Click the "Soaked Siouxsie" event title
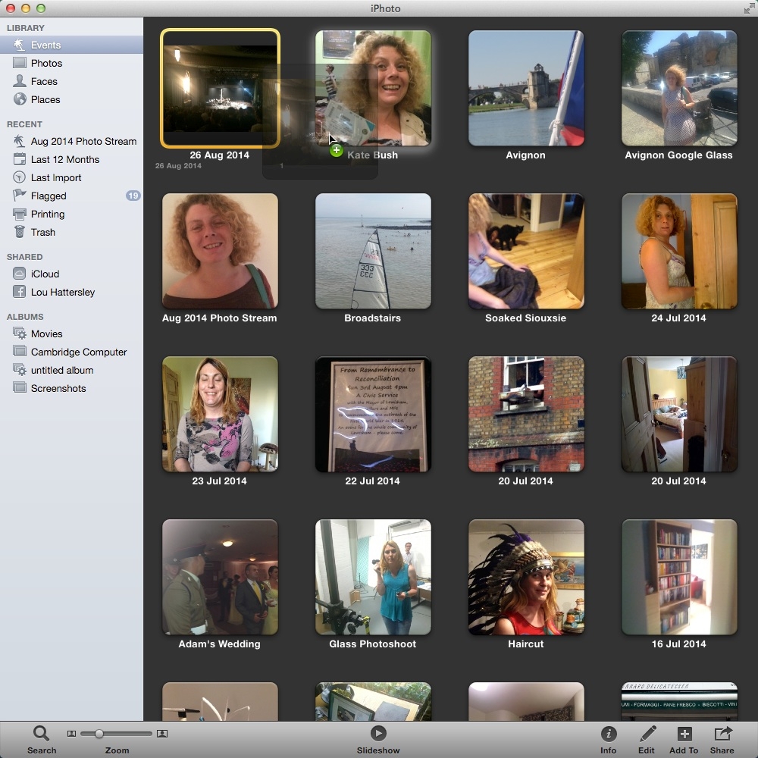This screenshot has height=758, width=758. tap(525, 318)
